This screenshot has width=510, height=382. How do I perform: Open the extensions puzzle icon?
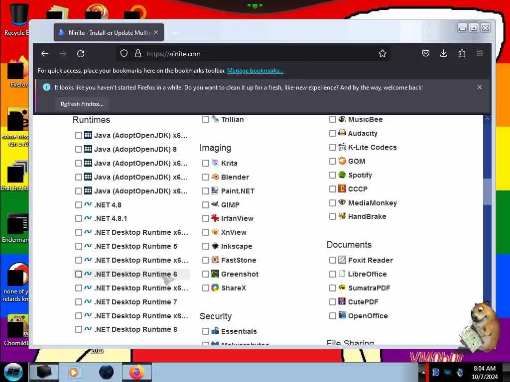462,54
